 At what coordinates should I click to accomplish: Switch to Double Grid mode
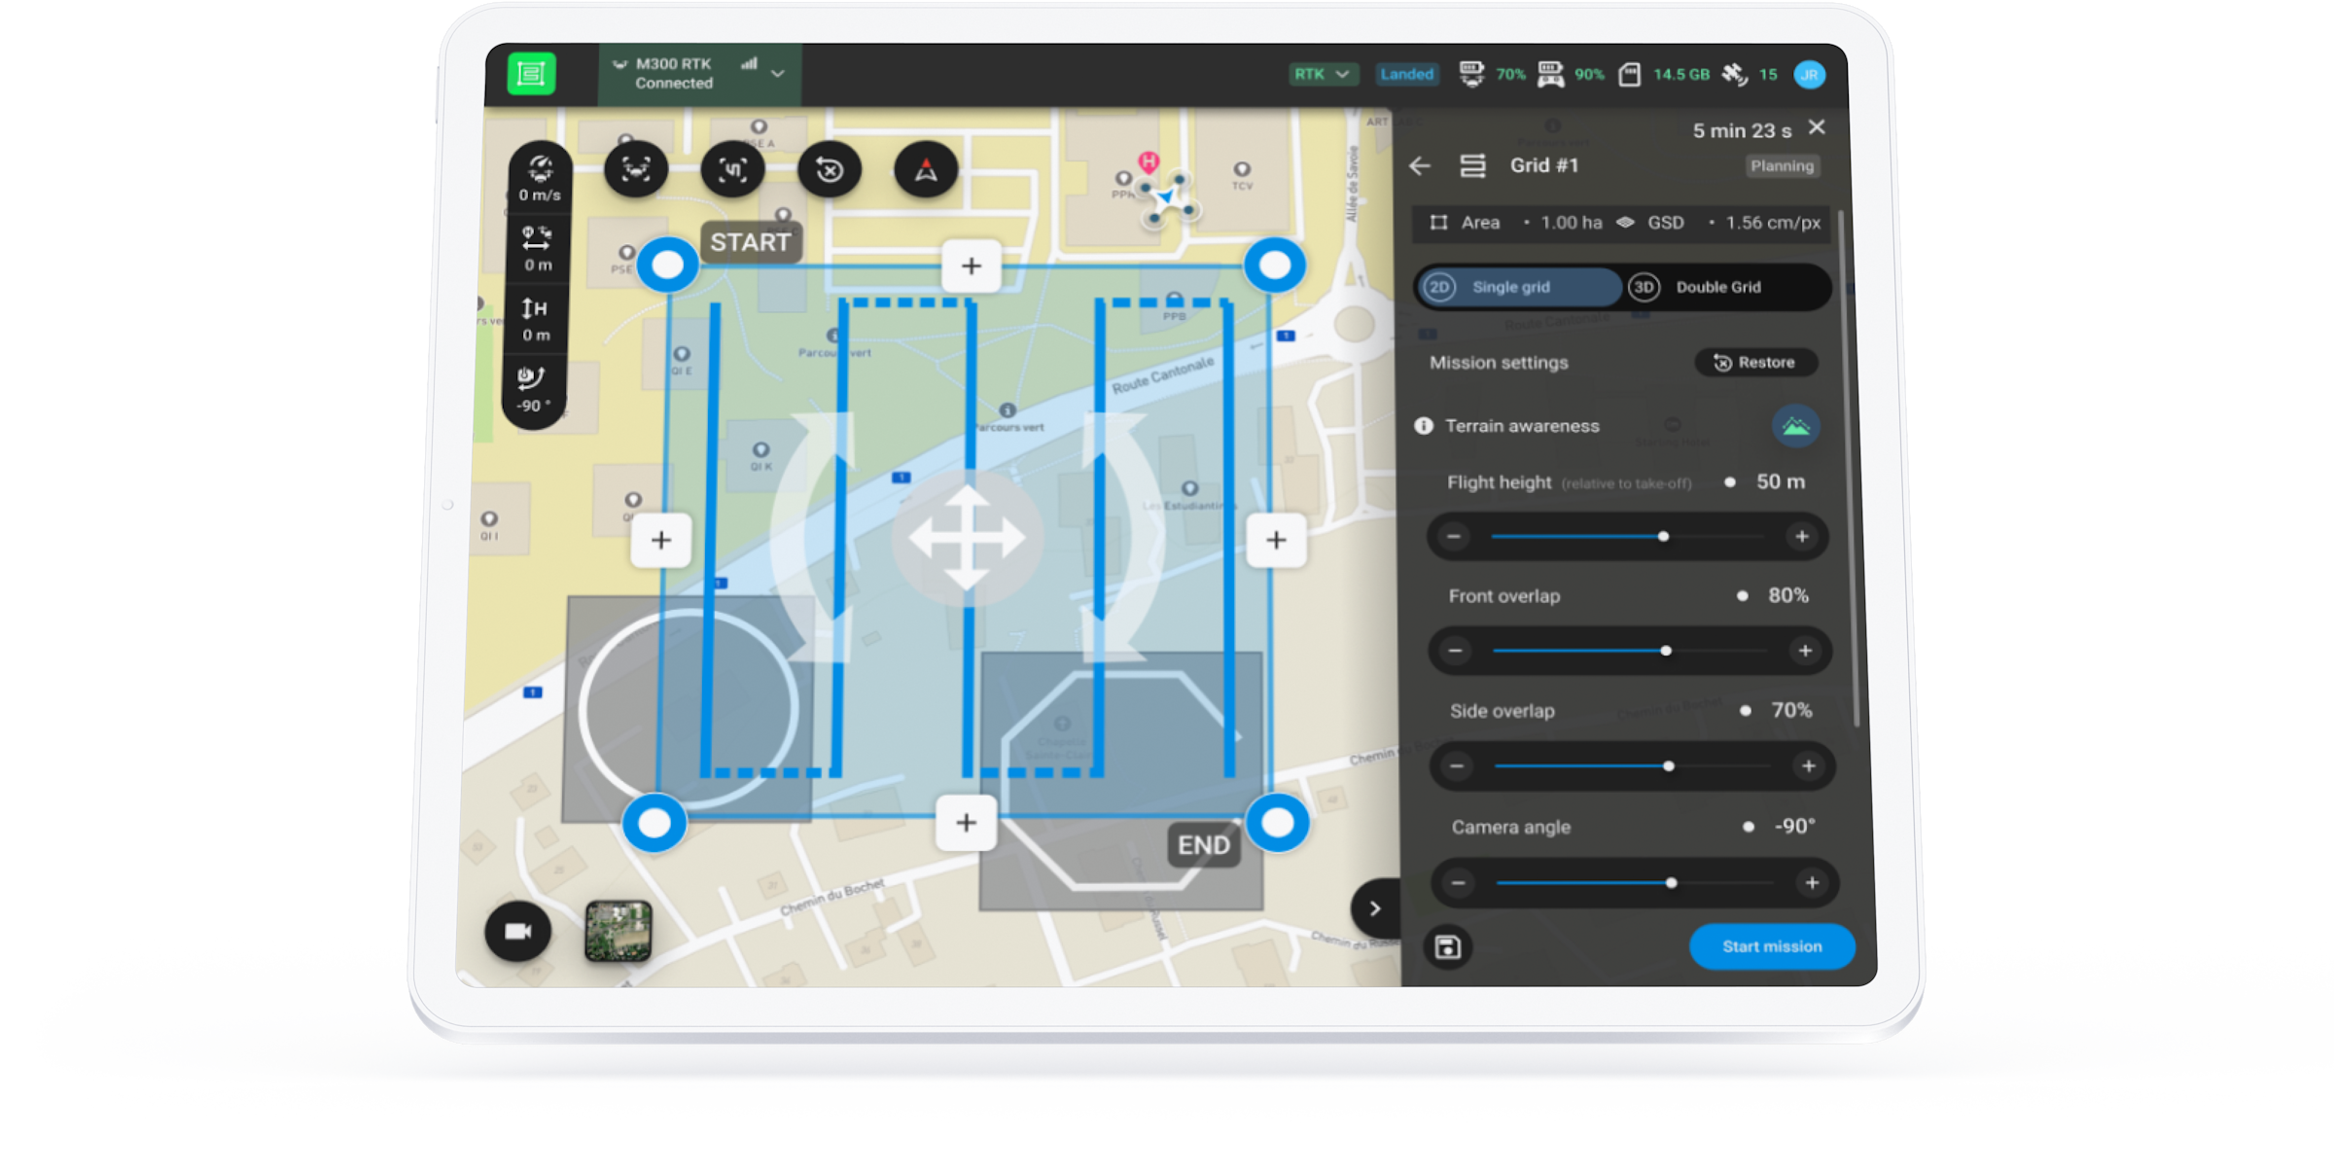[x=1717, y=287]
